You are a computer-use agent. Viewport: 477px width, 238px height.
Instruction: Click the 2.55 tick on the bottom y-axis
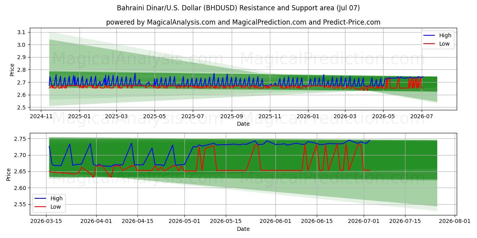click(x=20, y=205)
